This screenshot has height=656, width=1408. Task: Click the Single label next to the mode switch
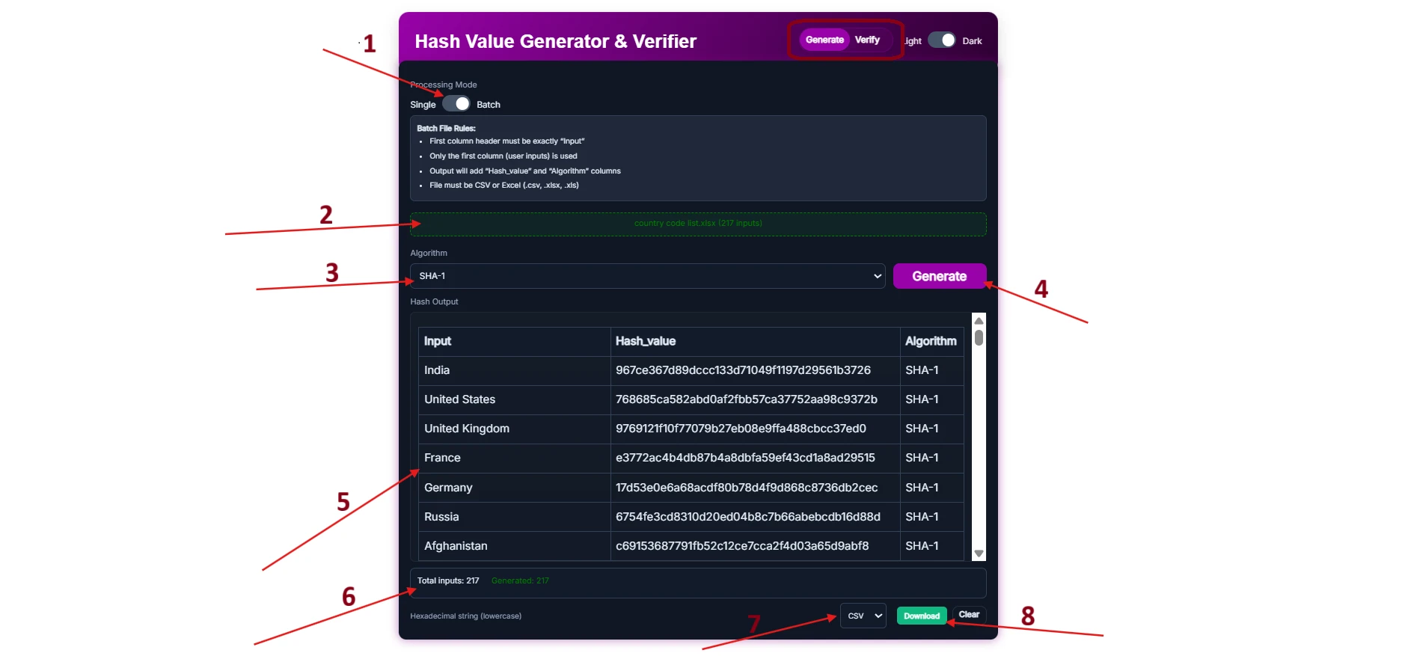point(423,105)
